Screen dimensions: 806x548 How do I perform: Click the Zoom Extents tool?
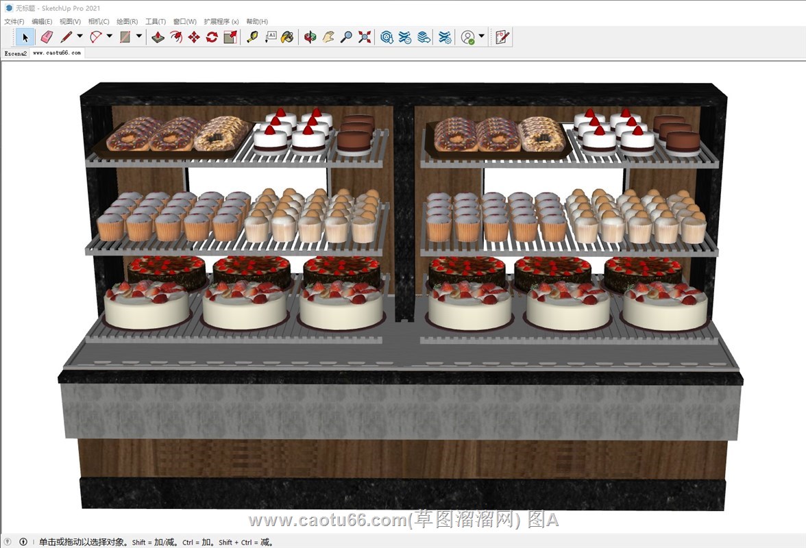tap(365, 37)
